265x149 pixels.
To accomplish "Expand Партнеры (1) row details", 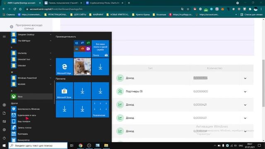I will tap(245, 91).
